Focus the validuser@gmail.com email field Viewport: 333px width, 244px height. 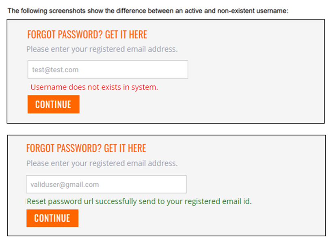pos(106,184)
